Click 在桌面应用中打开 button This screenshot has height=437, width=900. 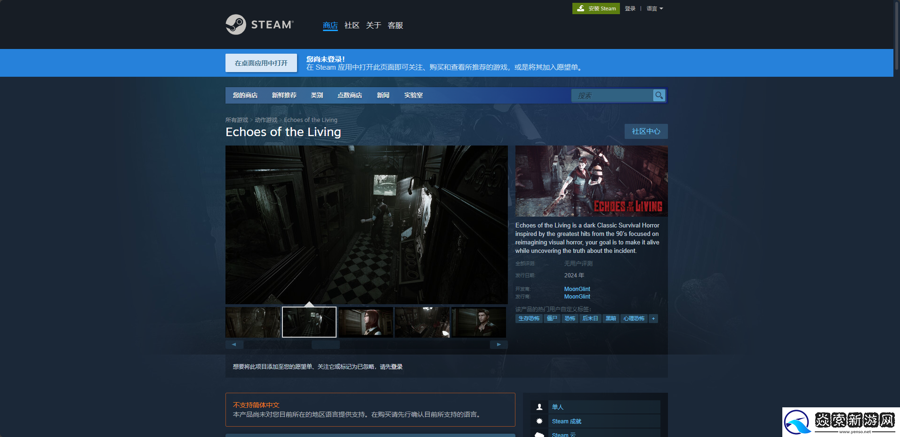point(261,63)
